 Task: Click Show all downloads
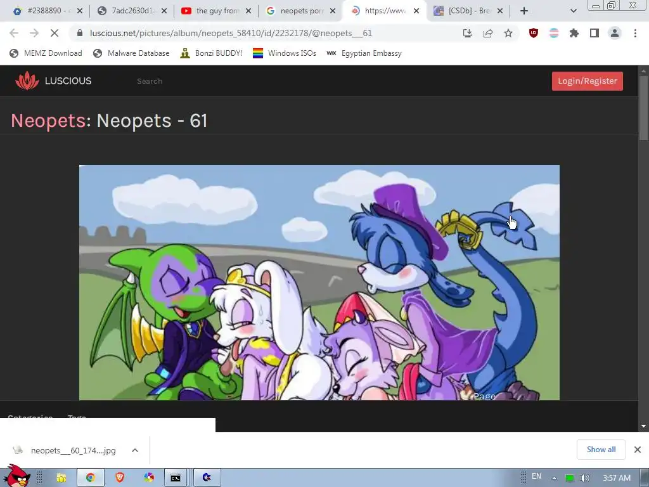pos(601,450)
